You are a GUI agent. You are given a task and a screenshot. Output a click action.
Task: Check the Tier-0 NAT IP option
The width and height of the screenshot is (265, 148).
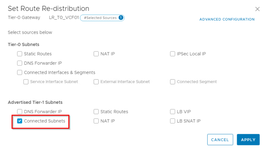[96, 54]
